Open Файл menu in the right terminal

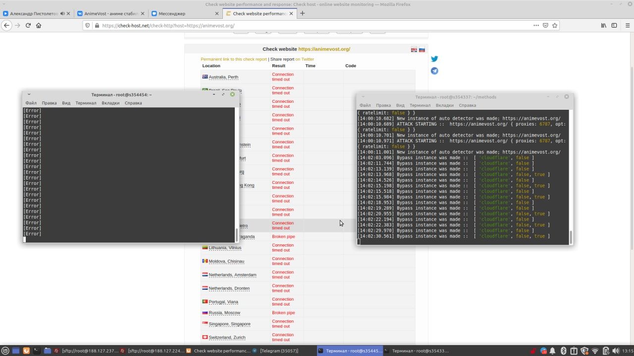(x=365, y=105)
